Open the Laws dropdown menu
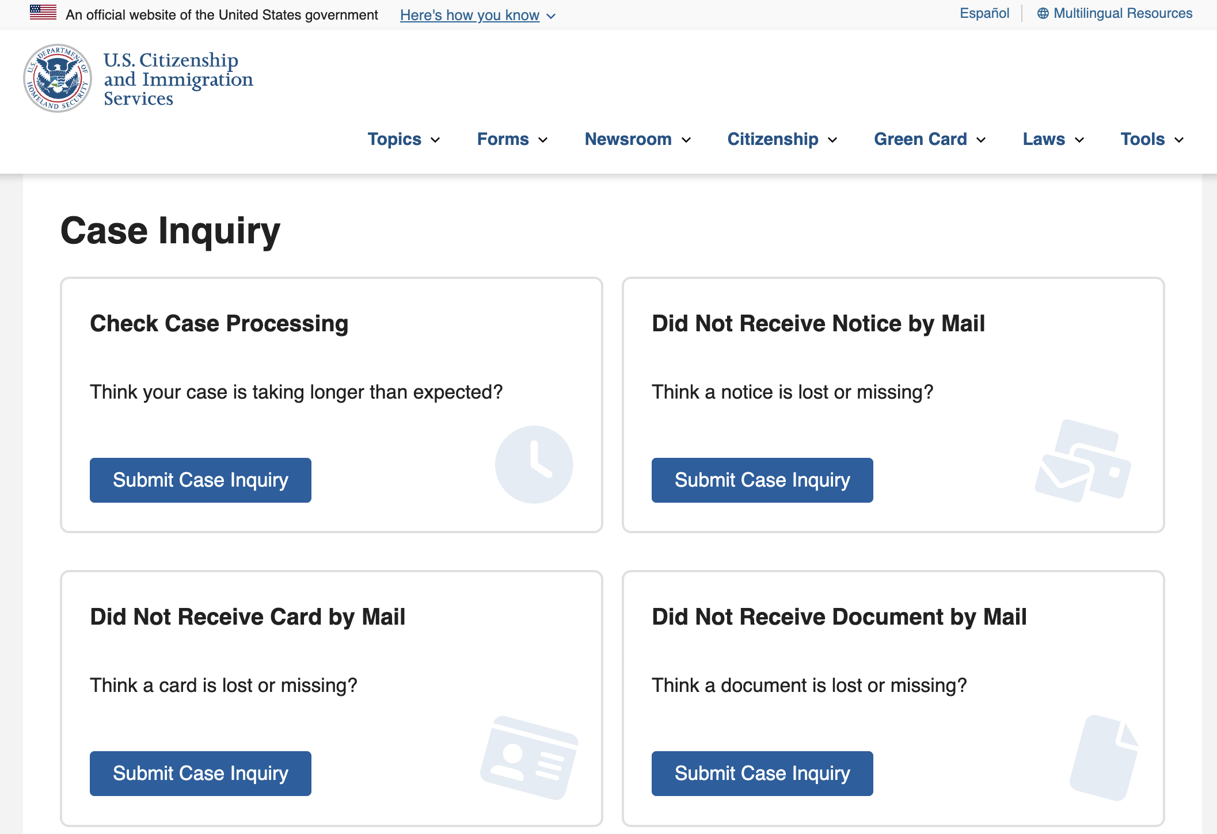1217x834 pixels. point(1054,139)
